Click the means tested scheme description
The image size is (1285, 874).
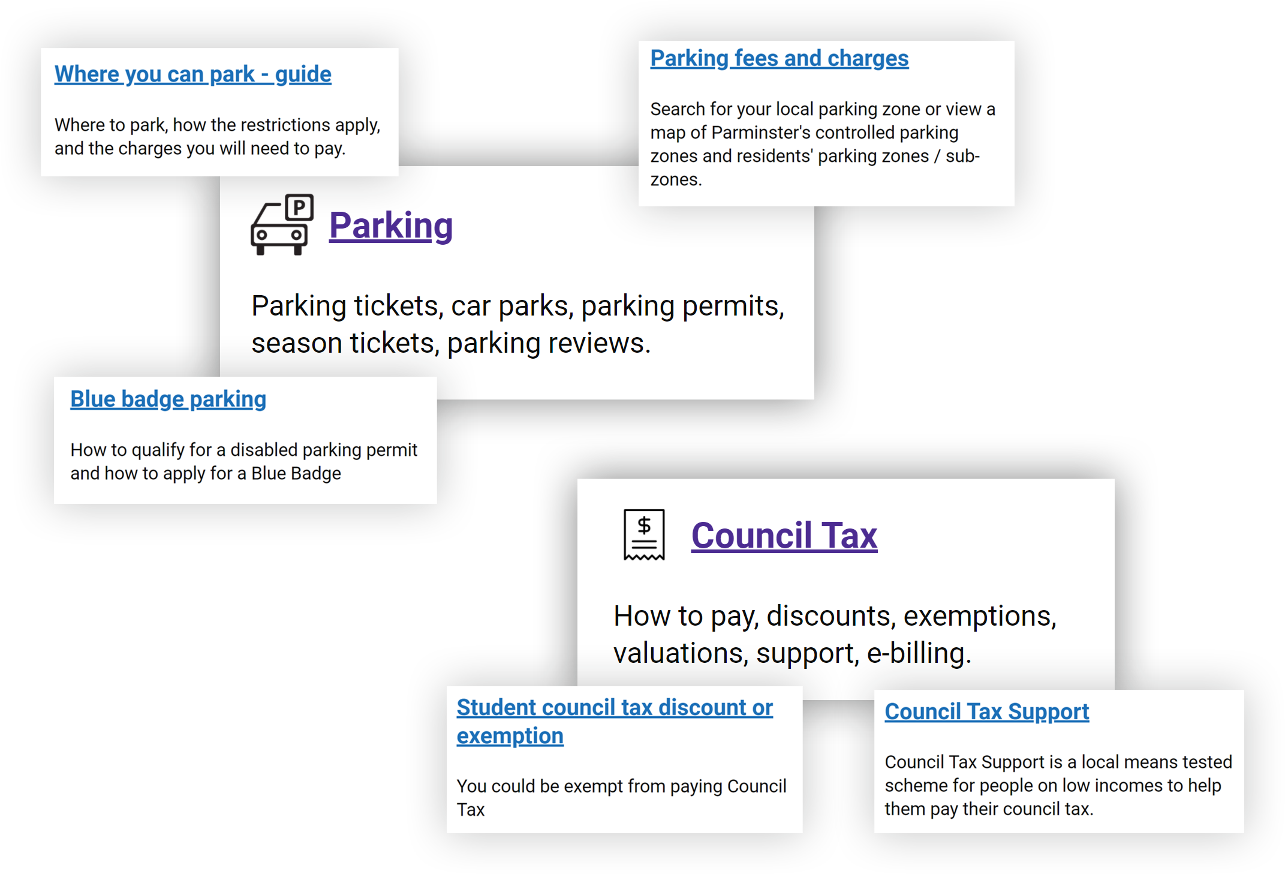(x=1058, y=785)
